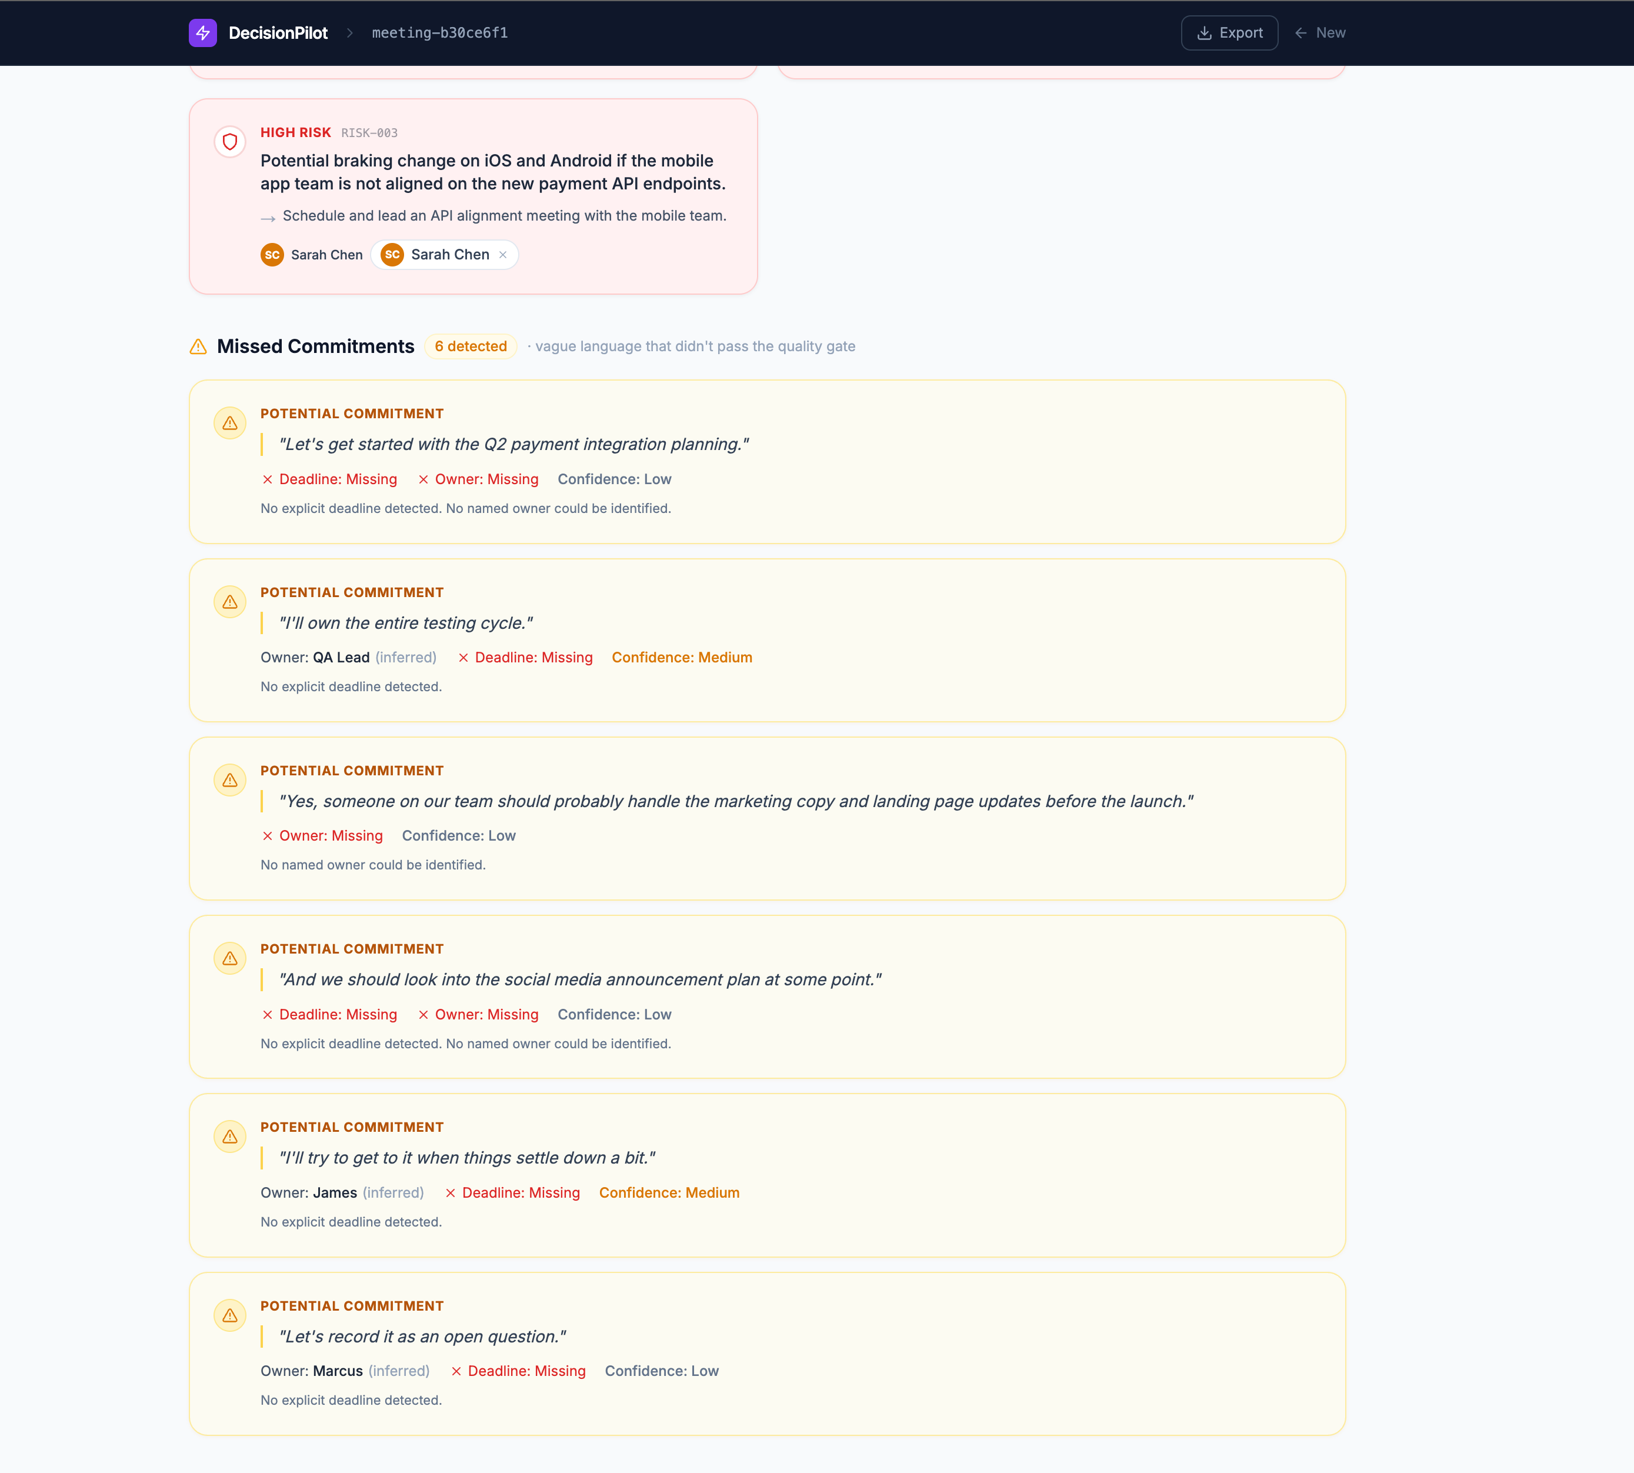Click the warning icon beside Q2 payment integration quote
This screenshot has width=1634, height=1473.
tap(230, 424)
